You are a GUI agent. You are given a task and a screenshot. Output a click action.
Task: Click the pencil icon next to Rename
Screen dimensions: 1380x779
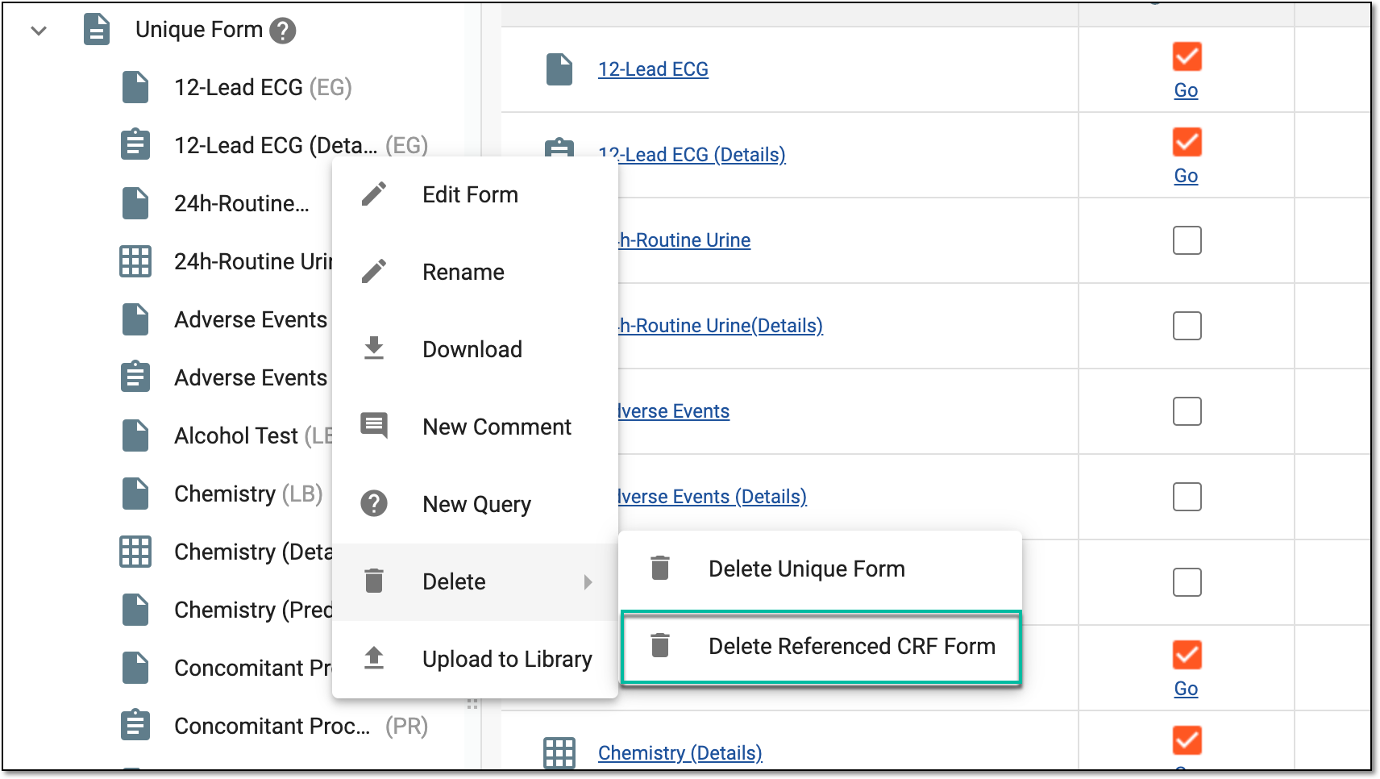point(374,272)
